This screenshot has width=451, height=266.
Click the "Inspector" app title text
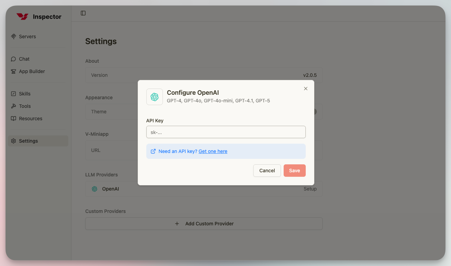click(x=47, y=17)
